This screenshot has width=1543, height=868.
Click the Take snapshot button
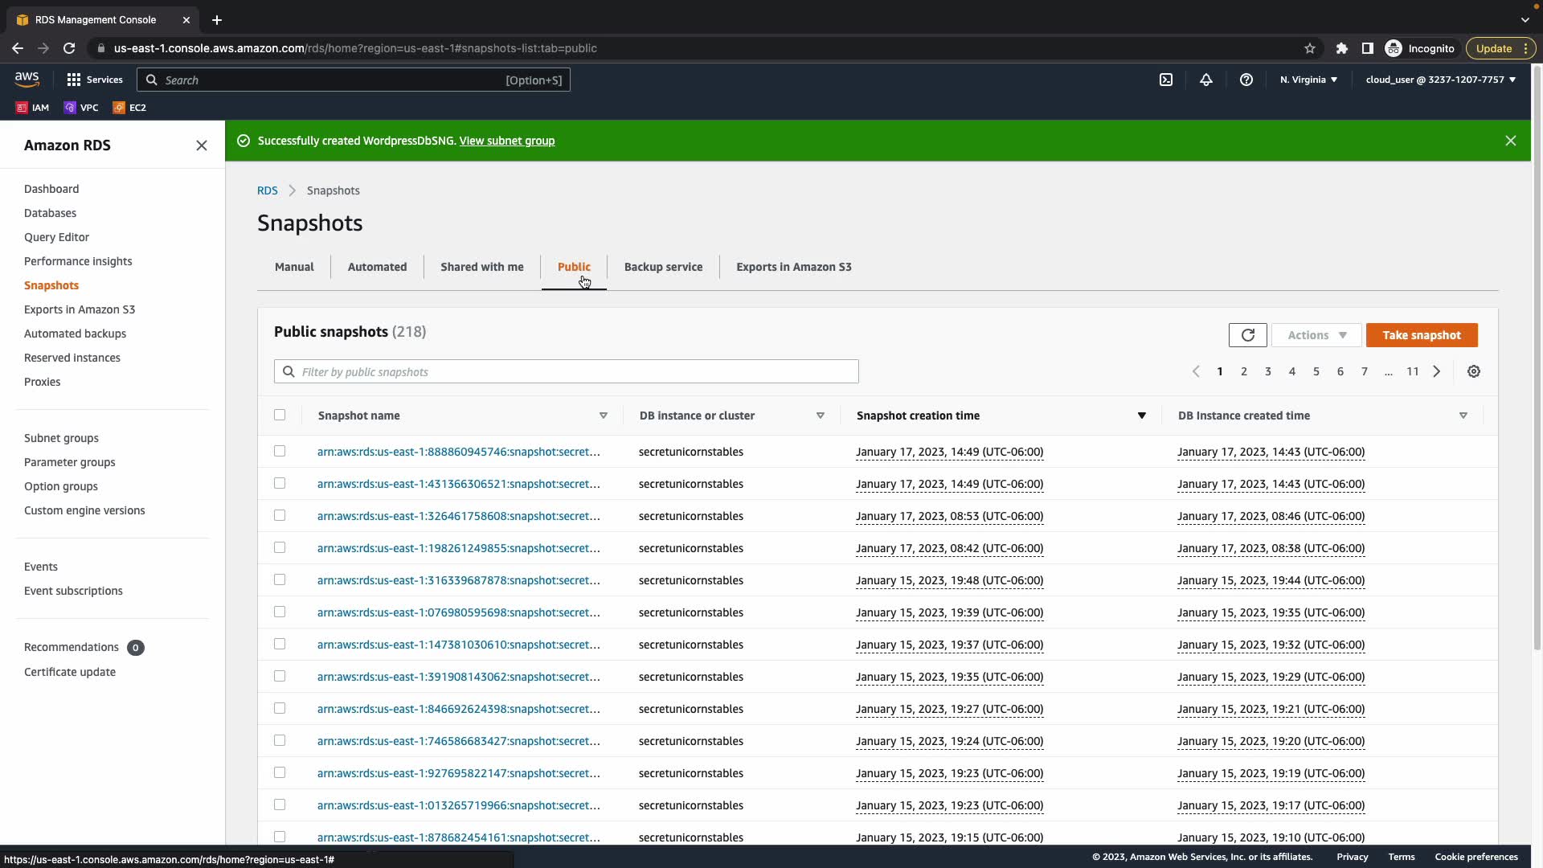click(1421, 335)
